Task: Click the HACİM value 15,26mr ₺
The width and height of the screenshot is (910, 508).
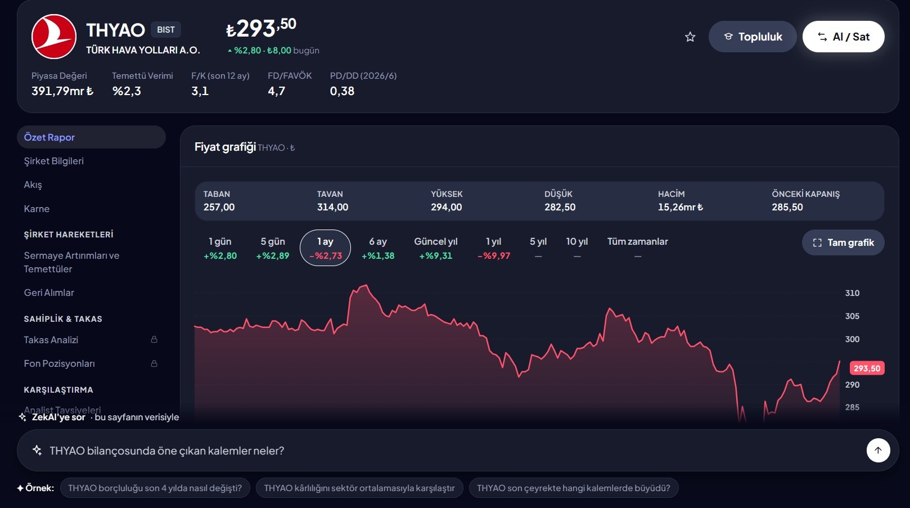Action: coord(681,207)
